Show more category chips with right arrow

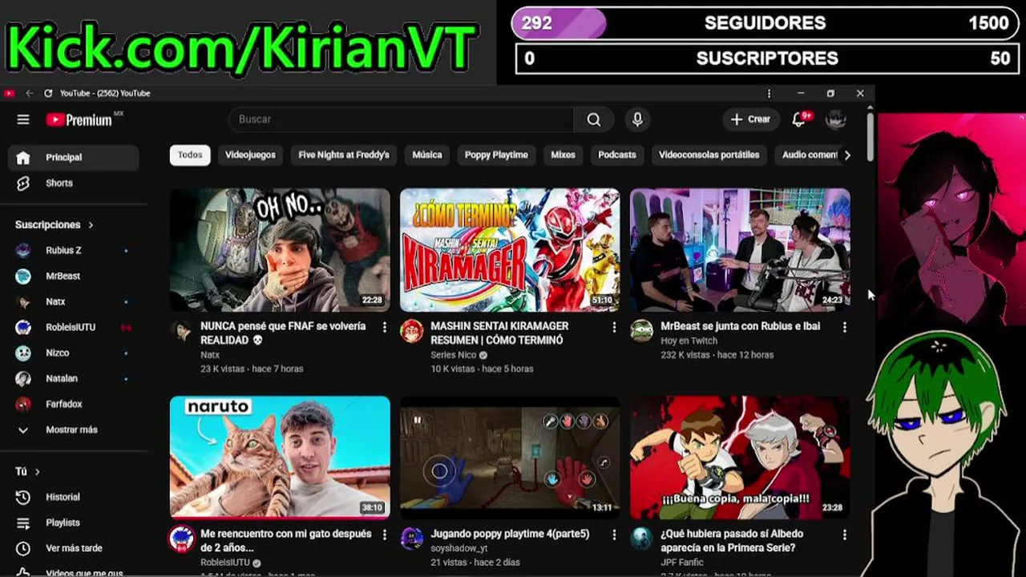847,155
